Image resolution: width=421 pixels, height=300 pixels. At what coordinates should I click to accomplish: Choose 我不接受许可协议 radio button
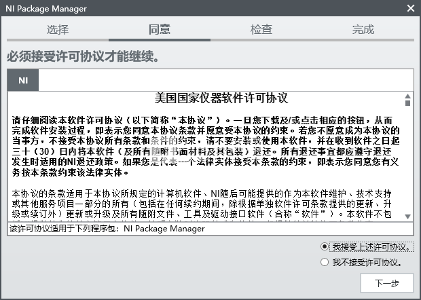click(x=325, y=262)
